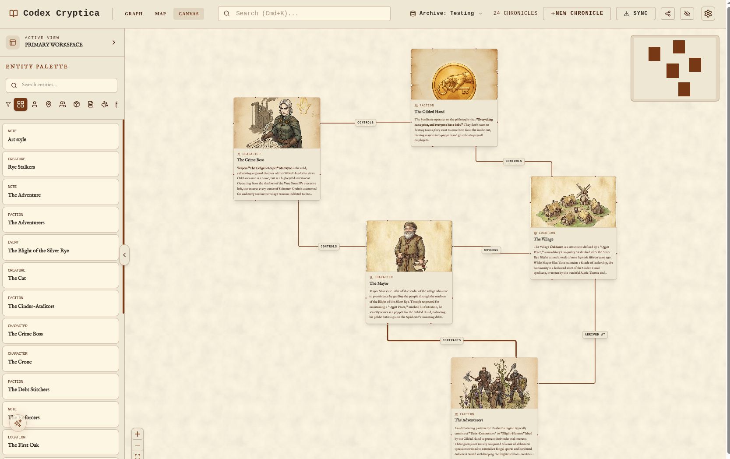
Task: Toggle the all-entities grid filter
Action: (21, 104)
